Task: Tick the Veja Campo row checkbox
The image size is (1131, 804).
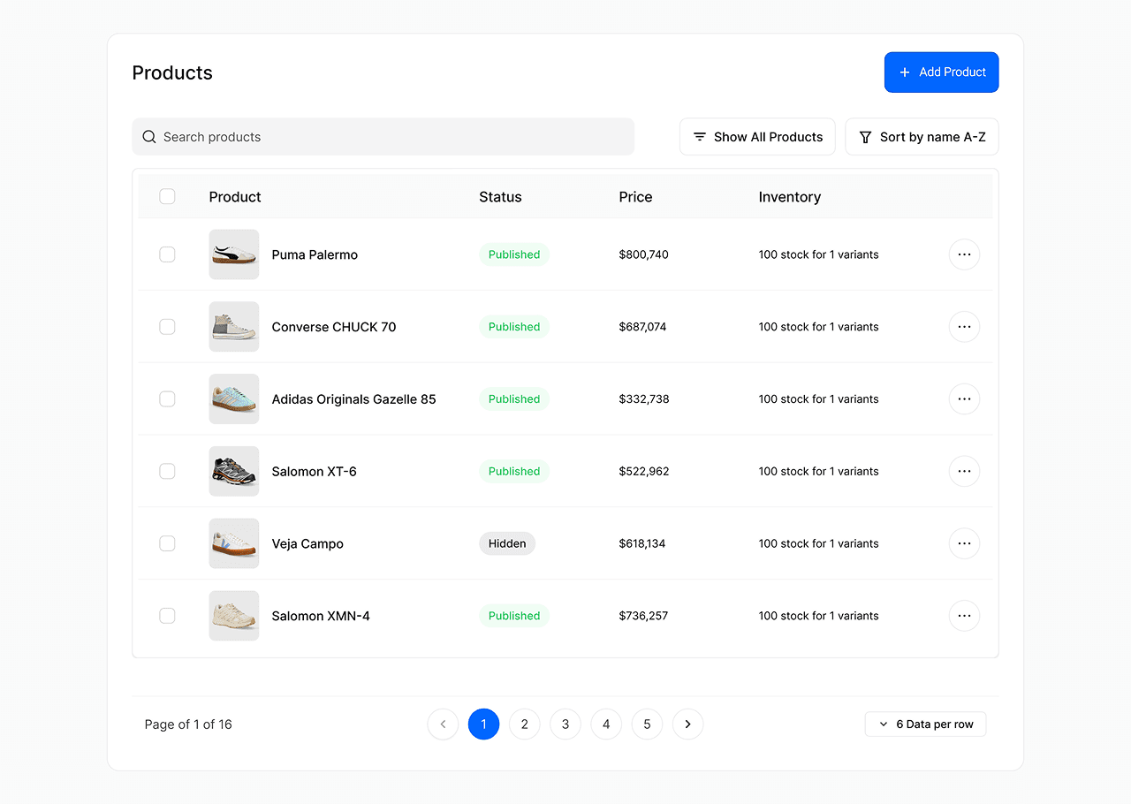Action: pyautogui.click(x=167, y=543)
